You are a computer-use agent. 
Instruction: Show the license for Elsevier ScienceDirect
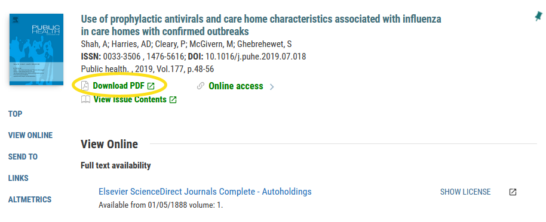[465, 192]
